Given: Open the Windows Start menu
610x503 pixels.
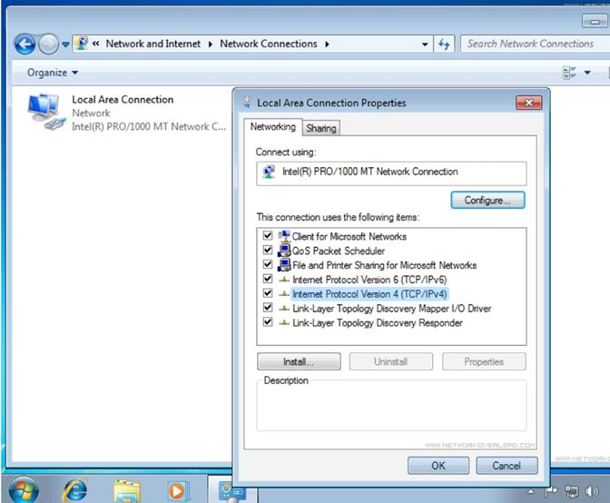Looking at the screenshot, I should click(24, 490).
